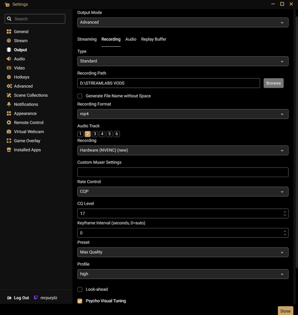
Task: Open the Preset Max Quality dropdown
Action: pos(183,252)
